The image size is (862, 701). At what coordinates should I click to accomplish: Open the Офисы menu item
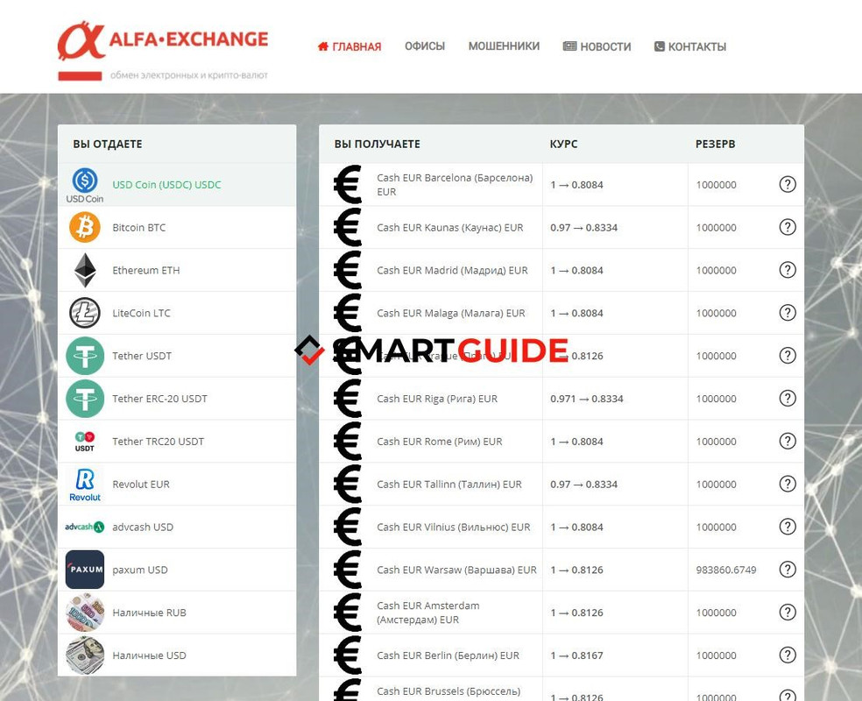pos(424,46)
